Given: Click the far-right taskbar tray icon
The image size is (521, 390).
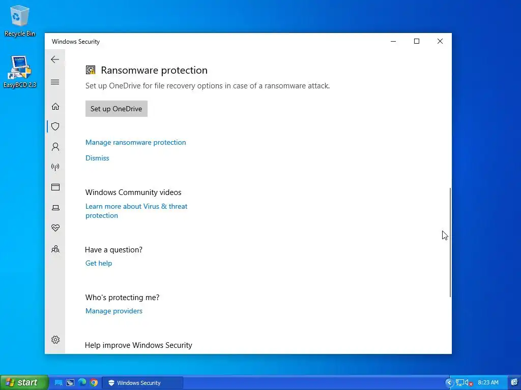Looking at the screenshot, I should click(514, 383).
